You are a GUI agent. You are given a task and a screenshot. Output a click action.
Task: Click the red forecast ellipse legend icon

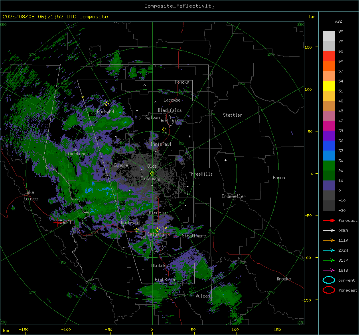pos(329,290)
